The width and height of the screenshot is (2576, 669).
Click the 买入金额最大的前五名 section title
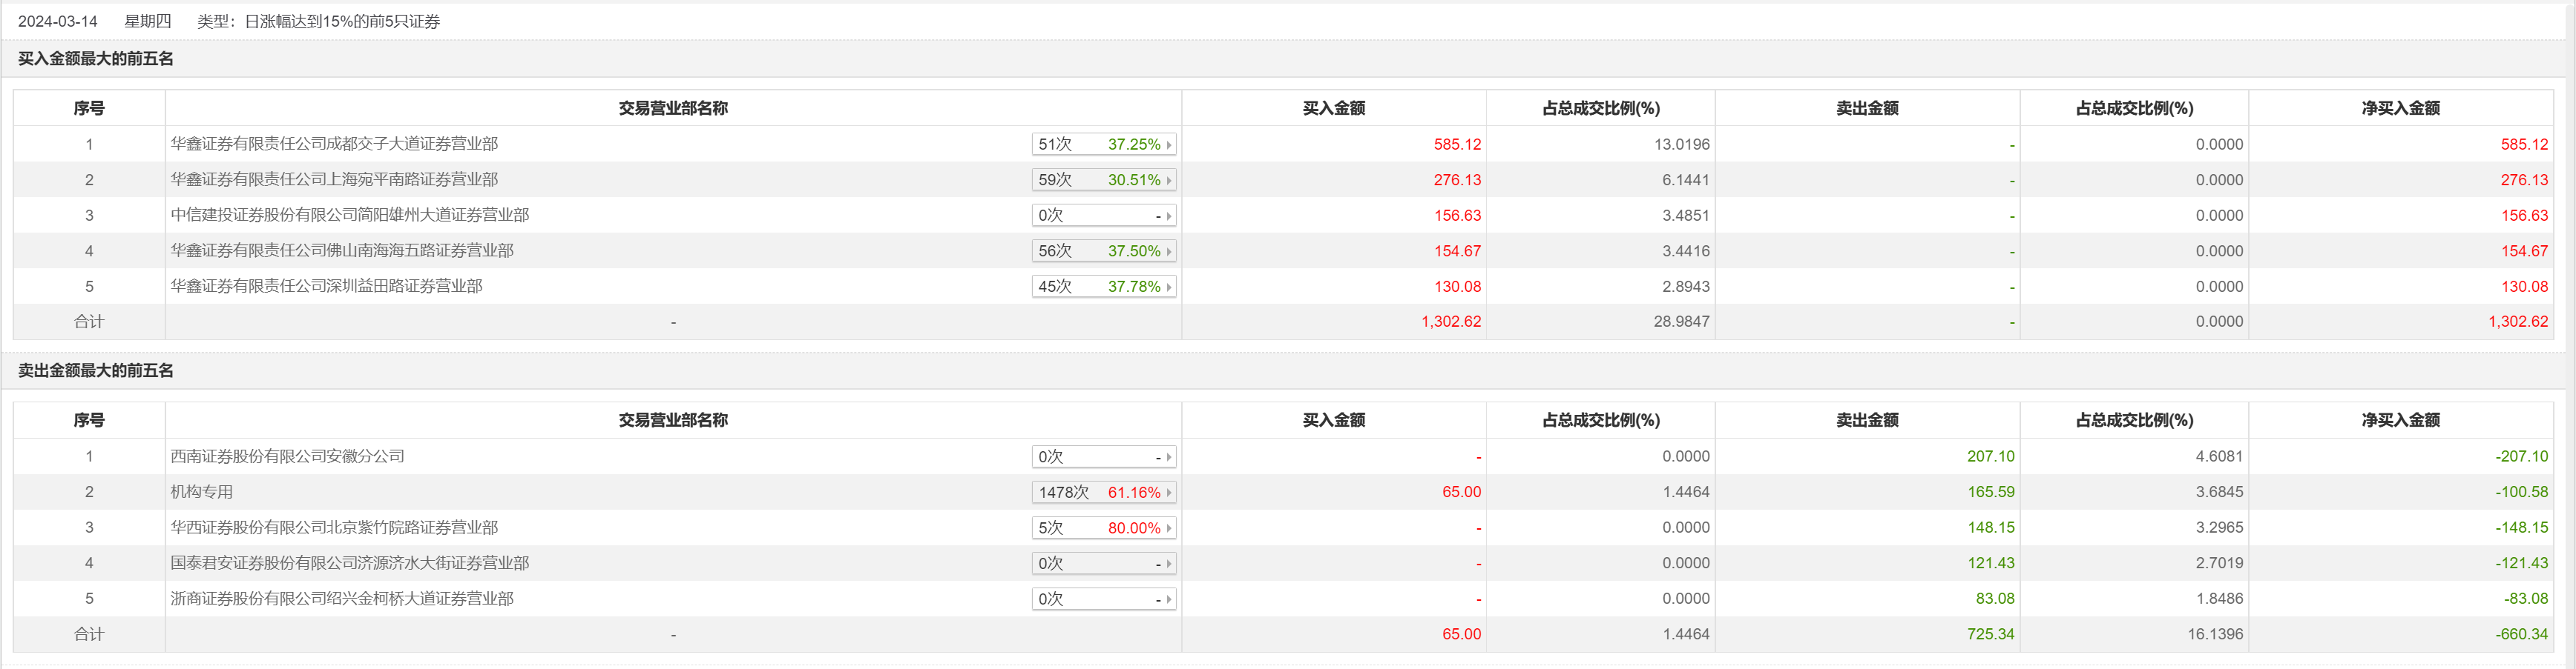(96, 59)
